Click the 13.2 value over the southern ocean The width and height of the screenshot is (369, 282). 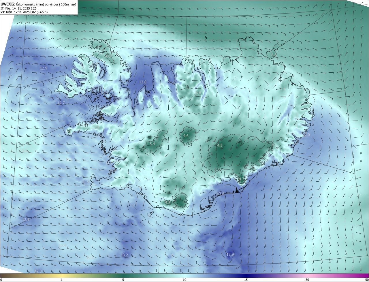click(124, 255)
